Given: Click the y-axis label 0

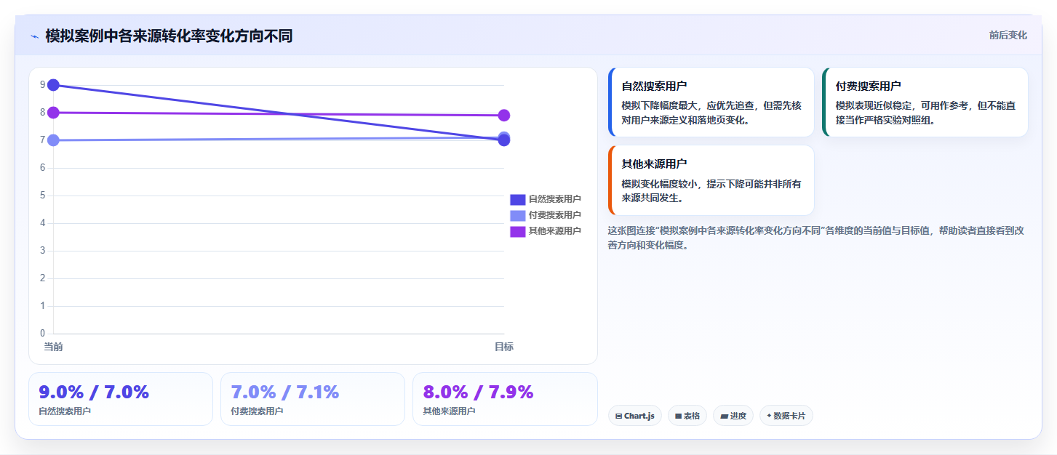Looking at the screenshot, I should (x=43, y=334).
